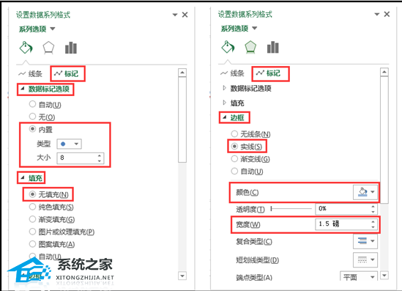
Task: Open Effects pentagon icon in right pane
Action: coord(250,47)
